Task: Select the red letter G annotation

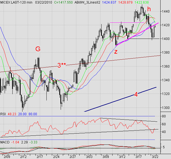Action: [38, 49]
